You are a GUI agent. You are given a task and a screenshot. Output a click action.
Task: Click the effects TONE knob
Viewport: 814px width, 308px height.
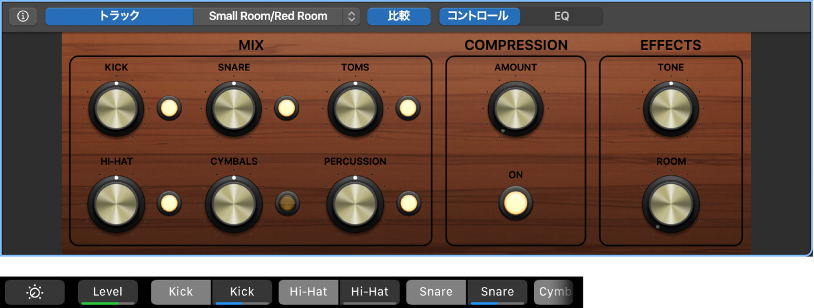(671, 108)
